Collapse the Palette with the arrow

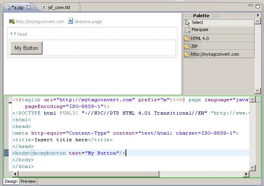point(258,15)
